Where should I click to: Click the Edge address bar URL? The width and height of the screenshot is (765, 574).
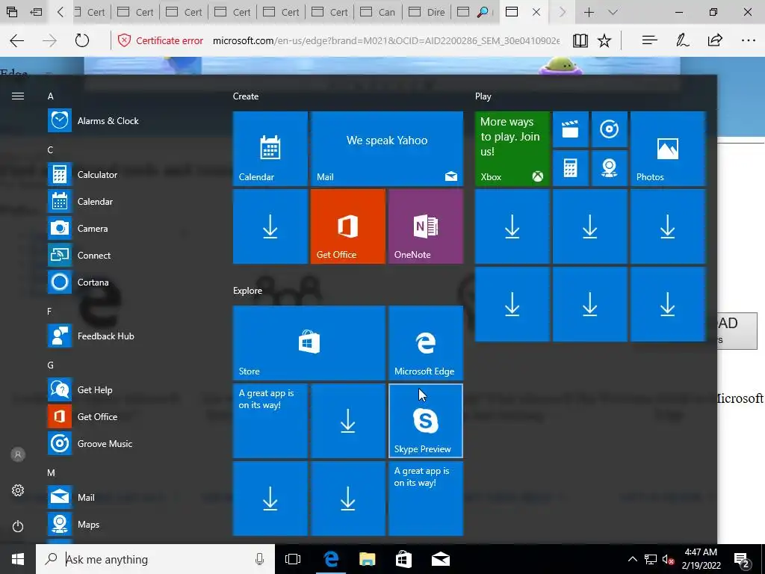coord(386,40)
